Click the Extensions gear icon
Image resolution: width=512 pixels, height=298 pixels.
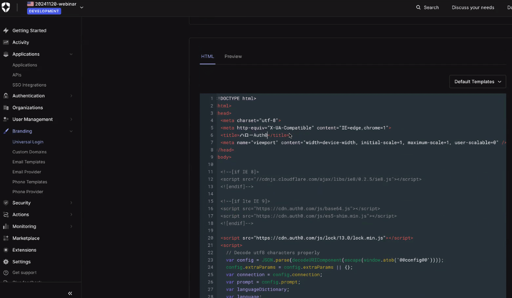6,250
